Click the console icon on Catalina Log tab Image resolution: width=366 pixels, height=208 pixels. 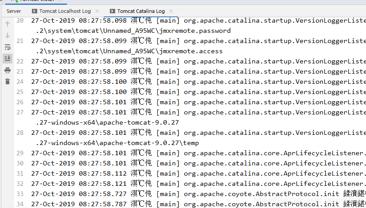coord(112,11)
